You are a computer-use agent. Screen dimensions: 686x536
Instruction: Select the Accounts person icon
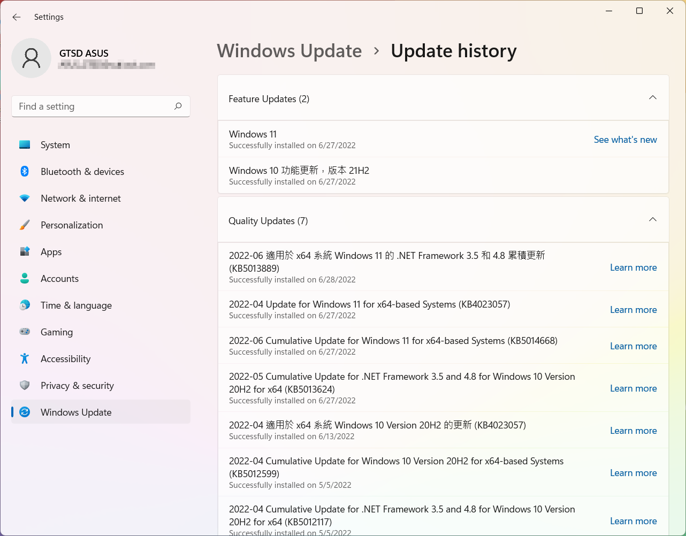(x=25, y=278)
